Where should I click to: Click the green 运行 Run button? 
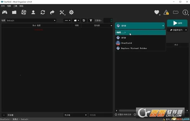(x=177, y=23)
